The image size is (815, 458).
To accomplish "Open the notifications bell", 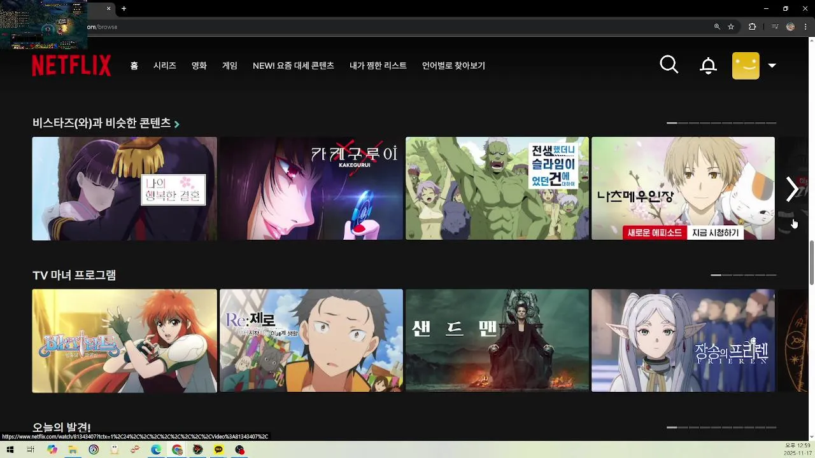I will (x=708, y=66).
